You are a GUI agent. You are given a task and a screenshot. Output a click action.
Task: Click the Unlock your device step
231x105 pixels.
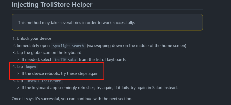(34, 39)
